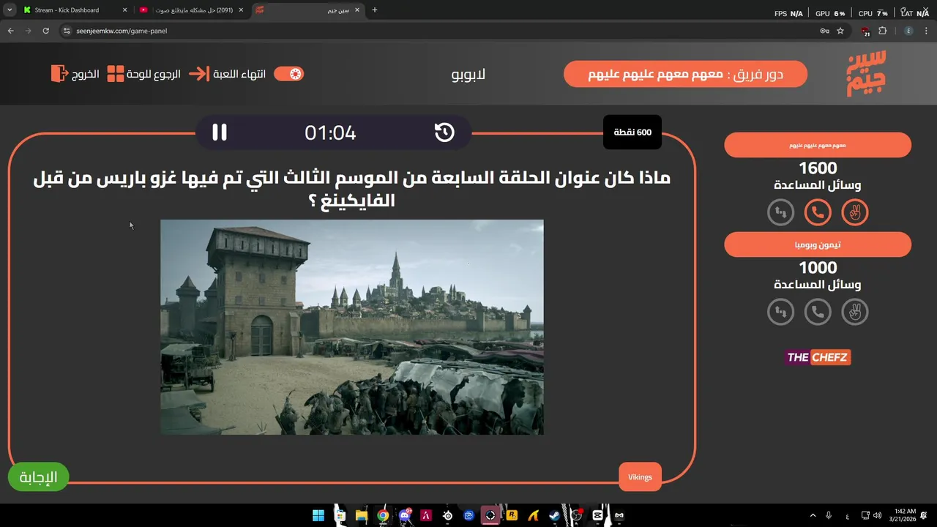
Task: Click the current-turn team banner دور فريق
Action: [x=685, y=74]
